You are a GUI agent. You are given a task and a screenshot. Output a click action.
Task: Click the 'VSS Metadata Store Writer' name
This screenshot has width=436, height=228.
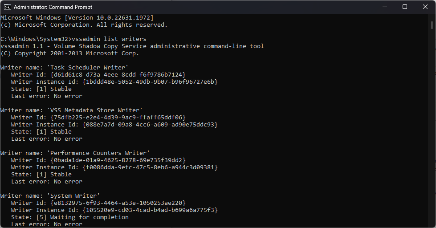[x=96, y=110]
